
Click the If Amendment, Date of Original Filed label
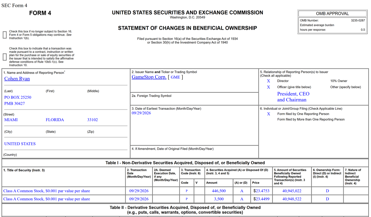click(x=173, y=149)
